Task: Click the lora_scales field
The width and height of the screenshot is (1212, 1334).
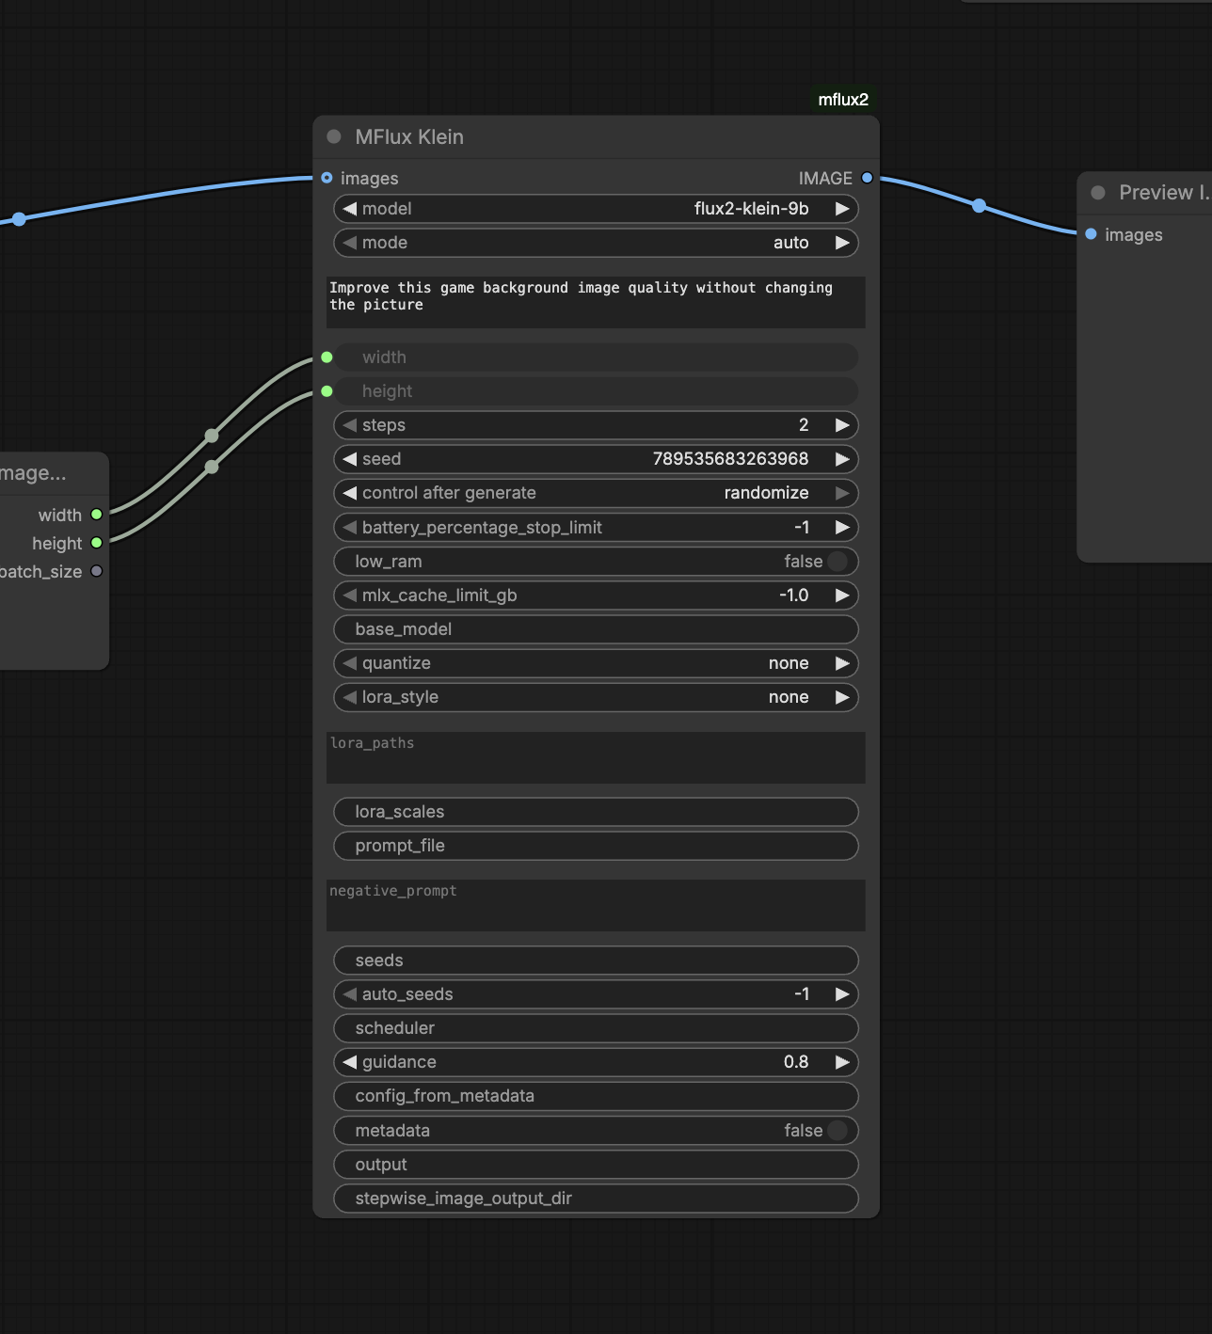Action: [596, 812]
